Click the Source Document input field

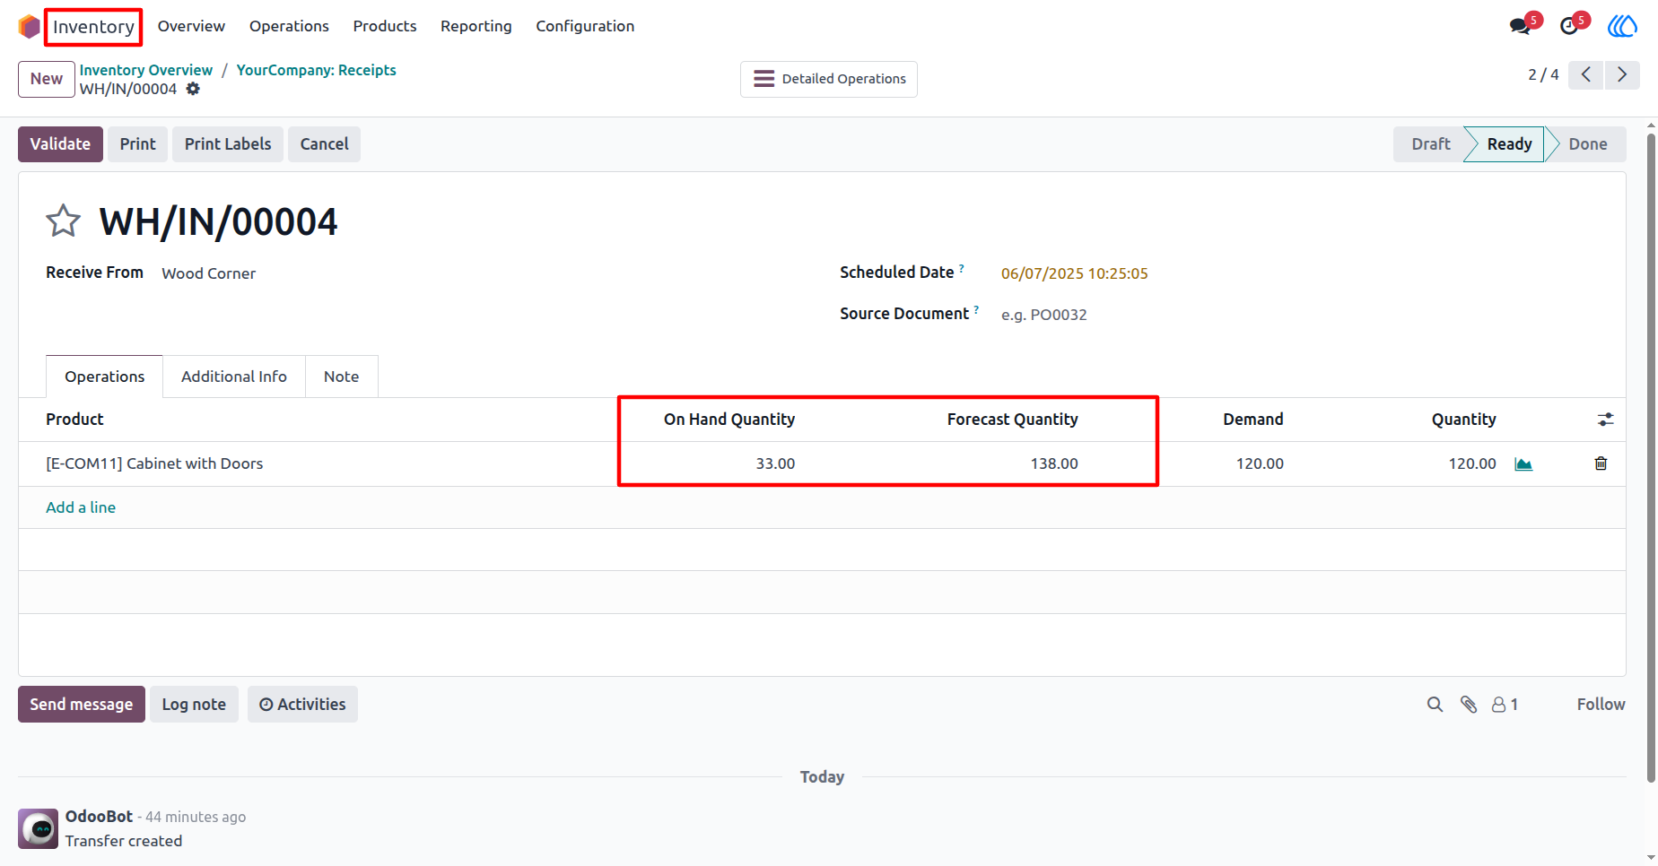[1299, 315]
